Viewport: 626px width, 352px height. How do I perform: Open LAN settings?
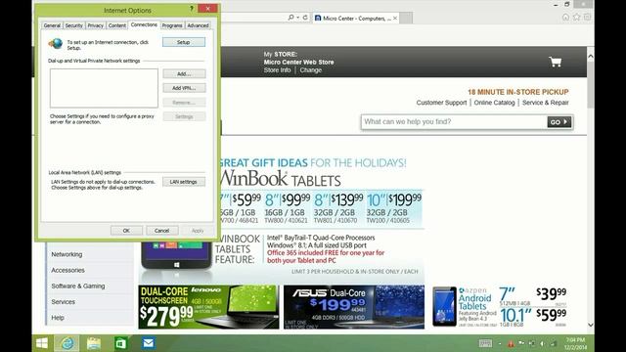click(x=184, y=182)
